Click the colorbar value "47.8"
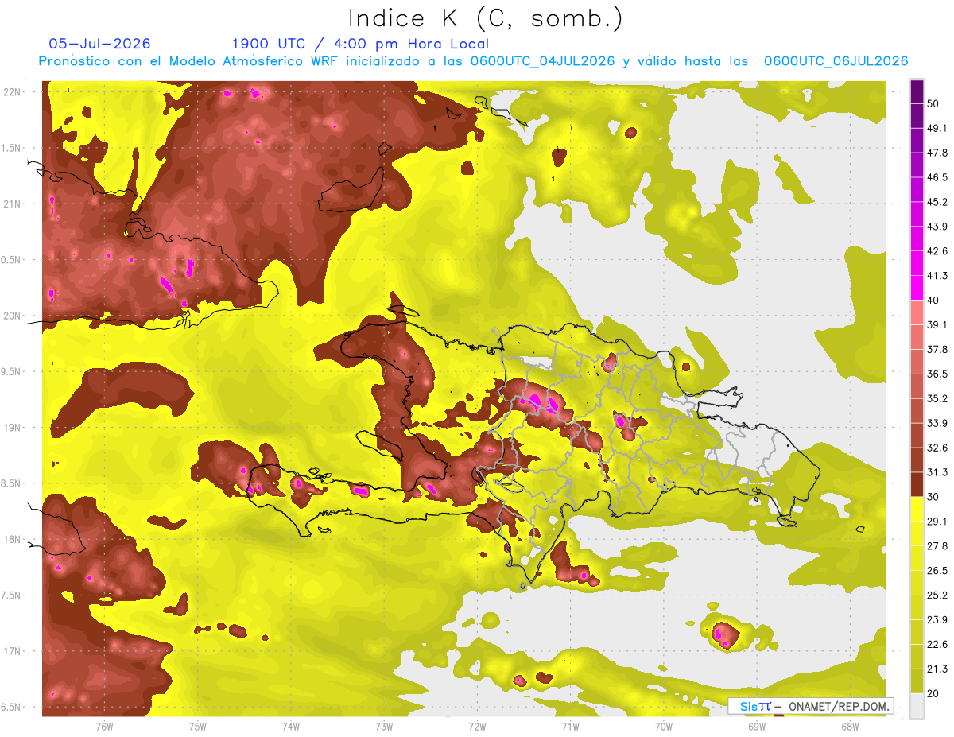This screenshot has width=954, height=737. coord(937,153)
